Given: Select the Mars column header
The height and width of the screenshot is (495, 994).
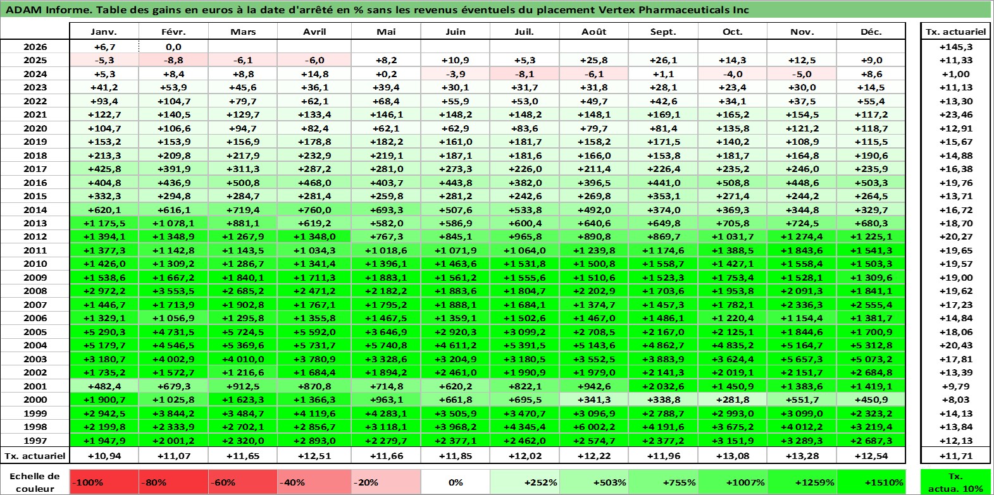Looking at the screenshot, I should click(243, 32).
